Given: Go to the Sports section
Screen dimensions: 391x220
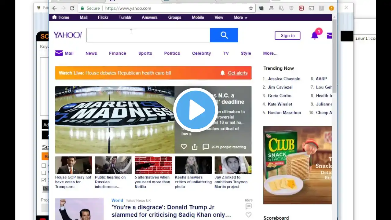Looking at the screenshot, I should click(145, 53).
